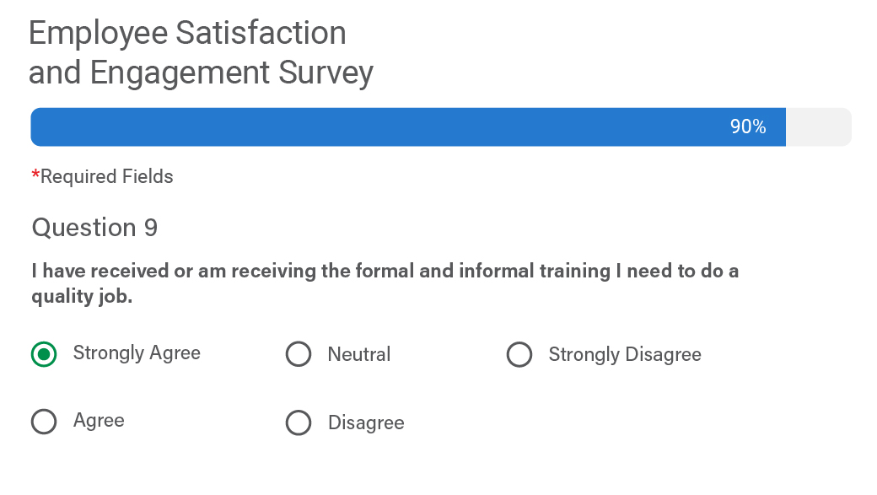
Task: Click the 'quality job.' statement text
Action: 82,297
